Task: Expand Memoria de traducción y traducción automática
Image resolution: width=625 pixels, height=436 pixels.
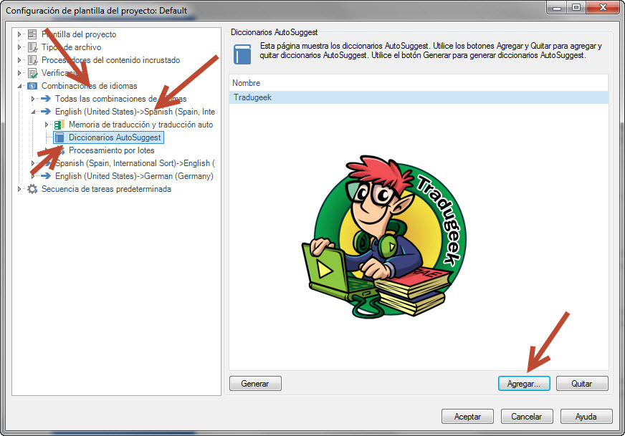Action: (x=47, y=125)
